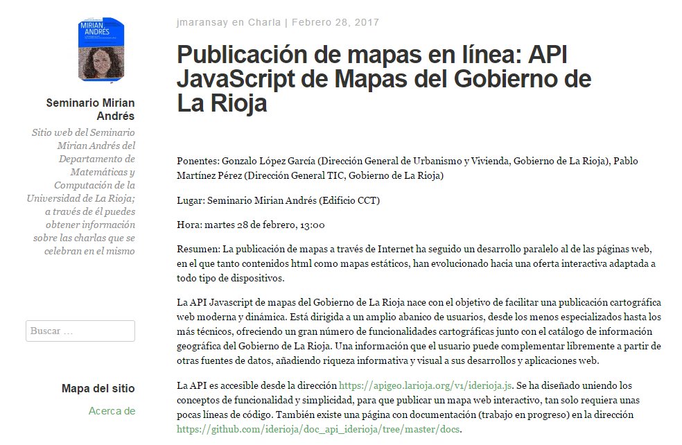Viewport: 682px width, 445px height.
Task: Click the post date Febrero 28, 2017
Action: [x=335, y=22]
